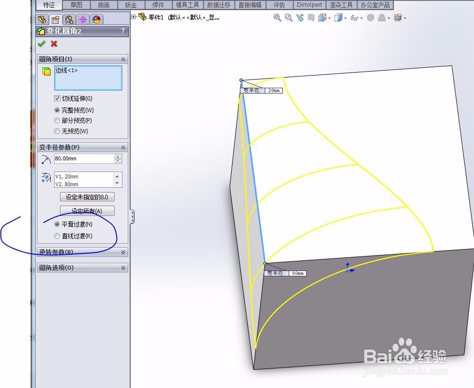Viewport: 474px width, 388px height.
Task: Click the Section View icon
Action: click(311, 18)
